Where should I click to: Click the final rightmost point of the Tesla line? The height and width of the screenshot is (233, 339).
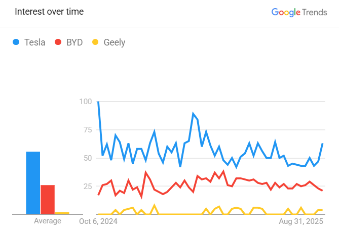[x=322, y=144]
